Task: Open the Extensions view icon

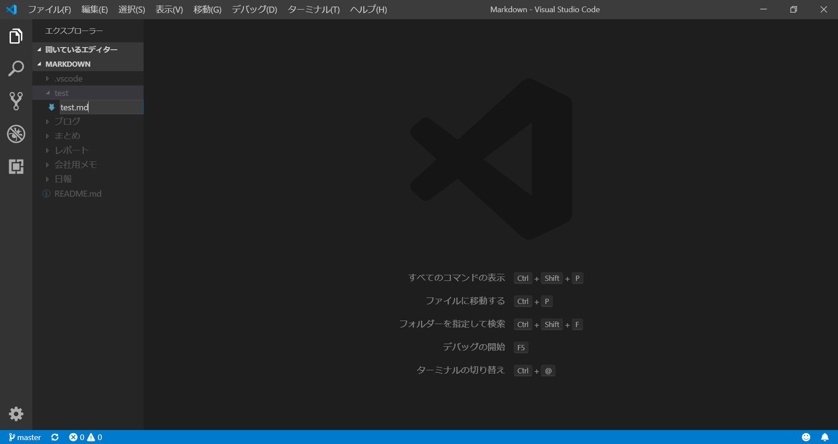Action: click(x=16, y=167)
